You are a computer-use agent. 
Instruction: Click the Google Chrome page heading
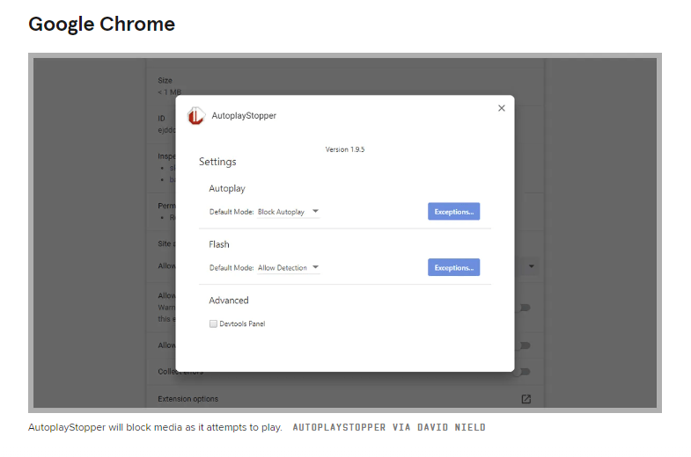click(102, 24)
